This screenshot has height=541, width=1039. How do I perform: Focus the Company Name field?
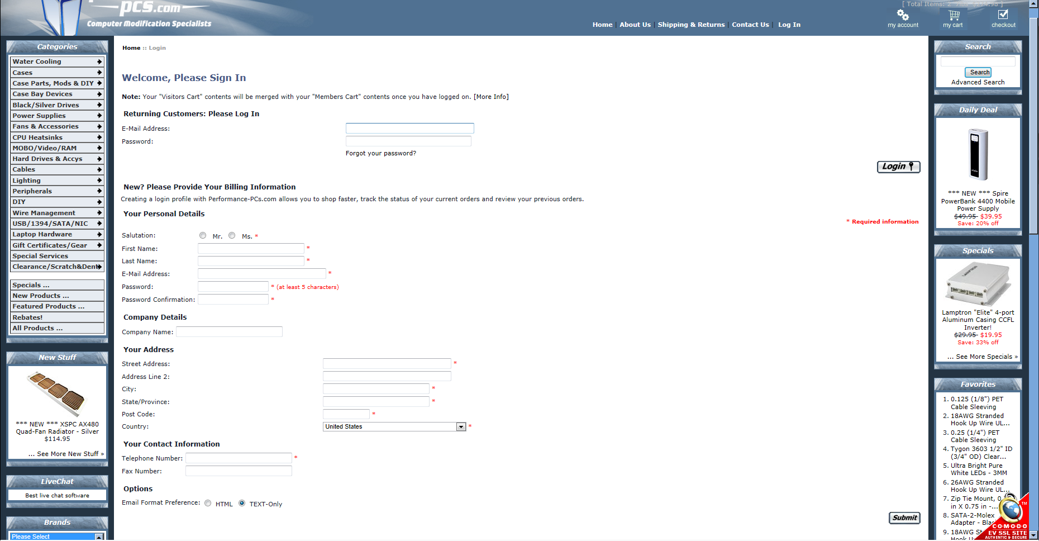[x=229, y=332]
